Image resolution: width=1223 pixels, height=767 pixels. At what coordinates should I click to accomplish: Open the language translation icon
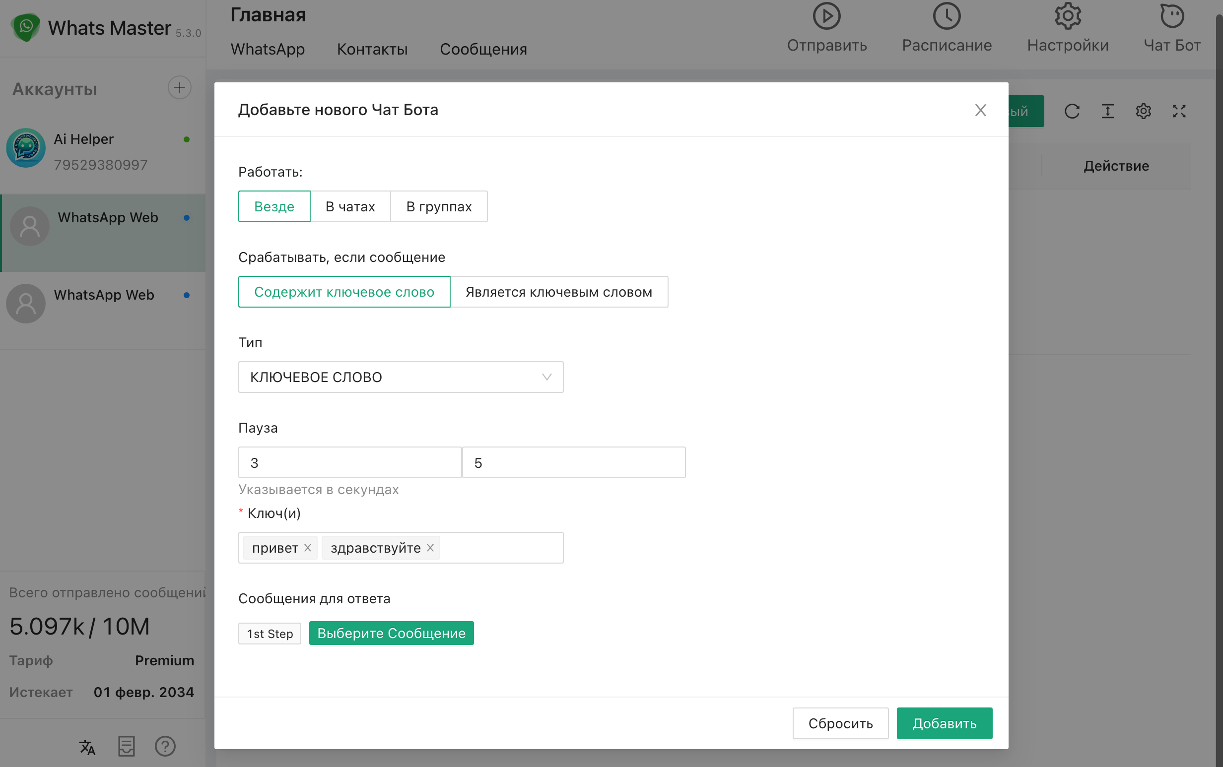coord(87,747)
